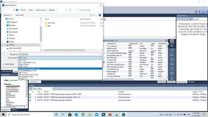Click the Windows Start button
This screenshot has width=208, height=117.
click(x=3, y=114)
